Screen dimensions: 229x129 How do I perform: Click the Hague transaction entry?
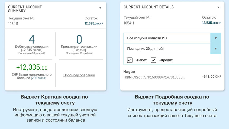[x=129, y=72]
